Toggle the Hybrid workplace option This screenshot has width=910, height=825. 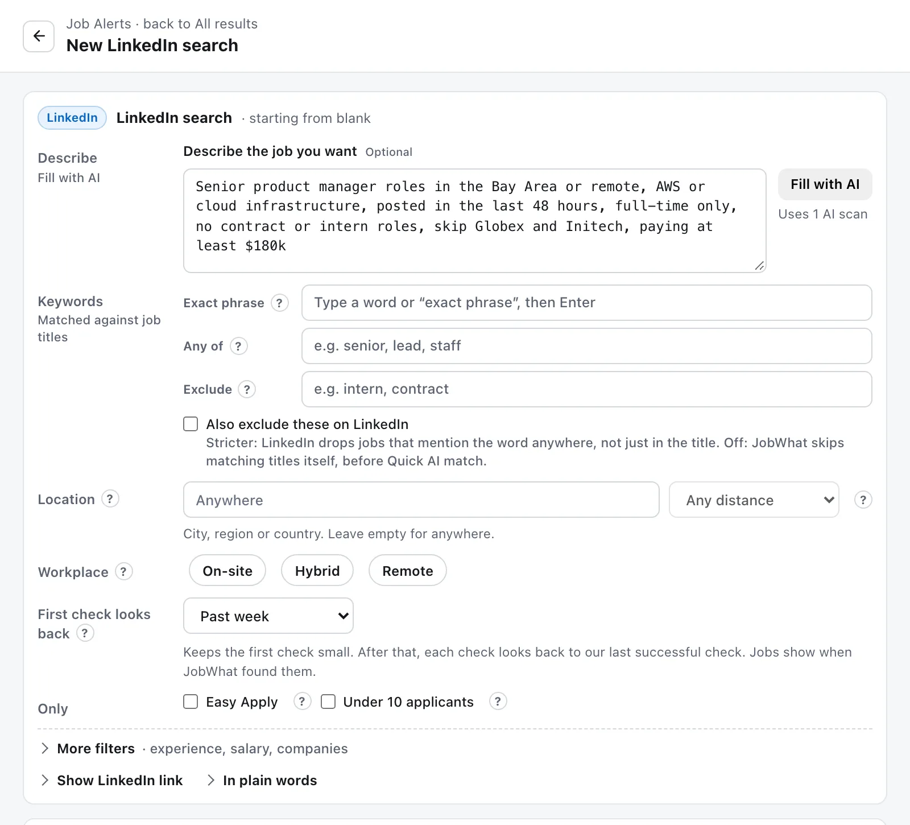tap(317, 570)
